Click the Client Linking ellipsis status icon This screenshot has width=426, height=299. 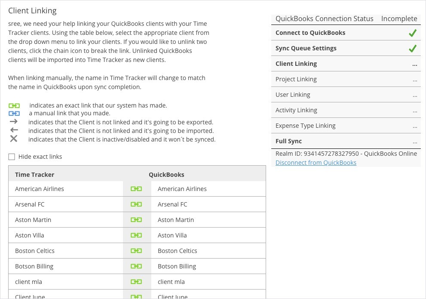coord(414,65)
